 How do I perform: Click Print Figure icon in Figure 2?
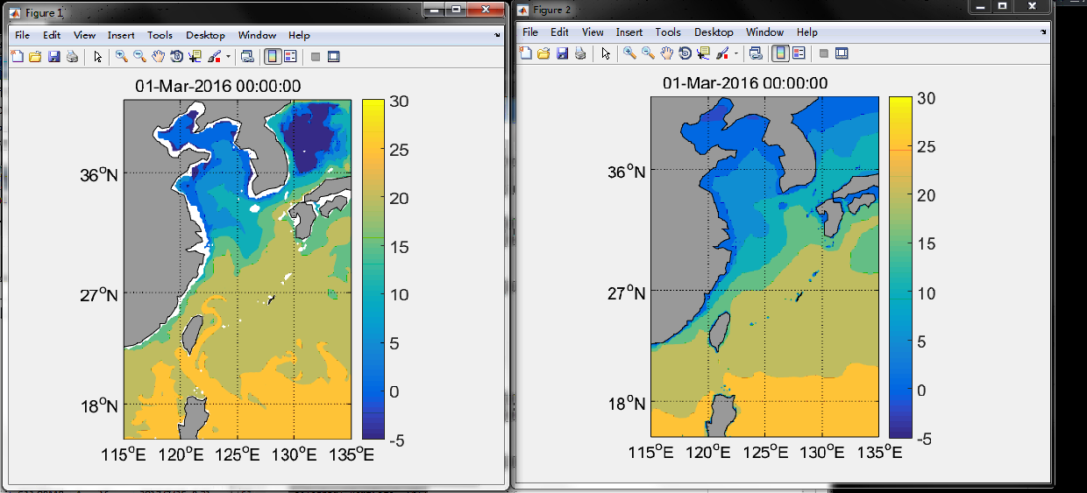(580, 53)
